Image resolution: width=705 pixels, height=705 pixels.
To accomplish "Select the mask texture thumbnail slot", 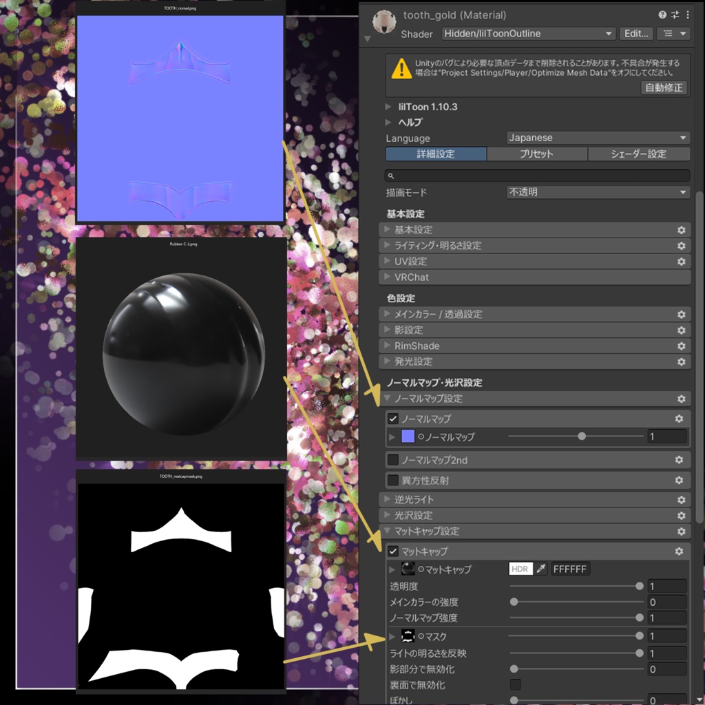I will tap(408, 635).
